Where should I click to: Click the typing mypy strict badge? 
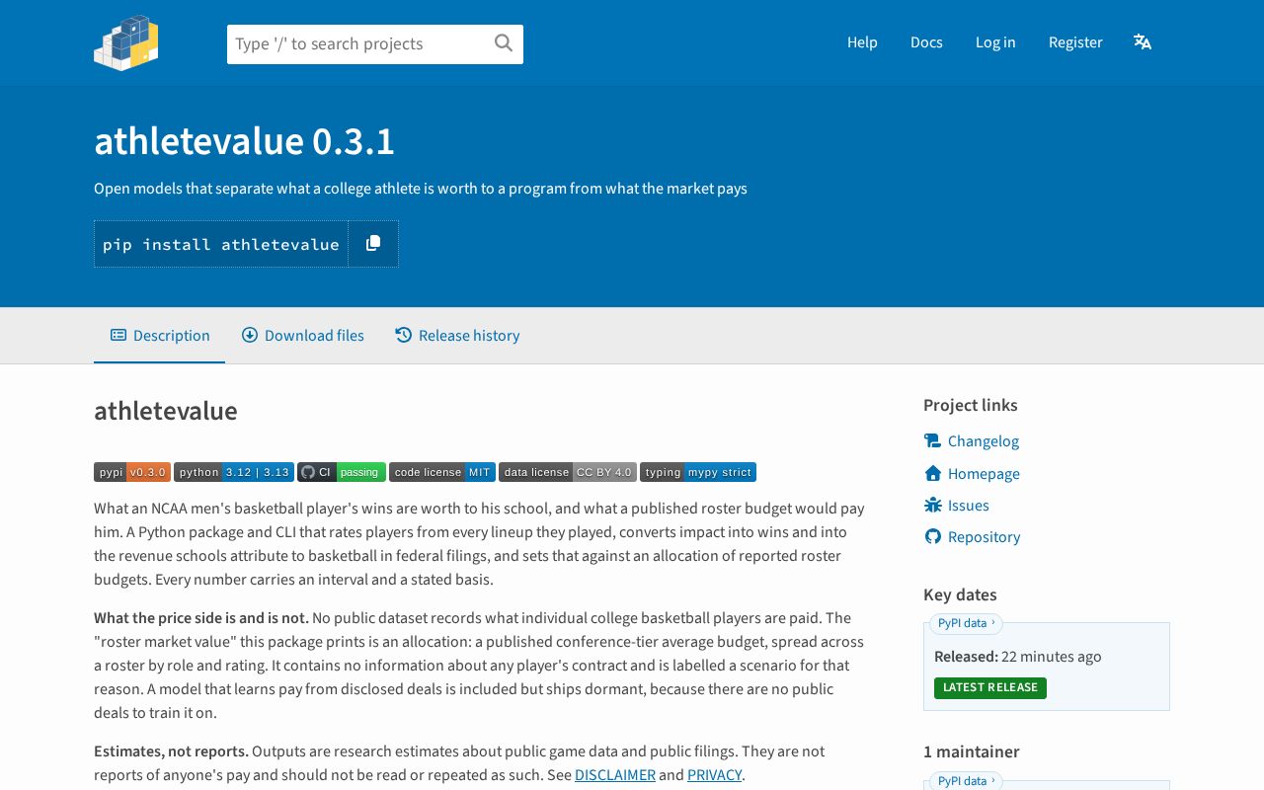tap(698, 472)
